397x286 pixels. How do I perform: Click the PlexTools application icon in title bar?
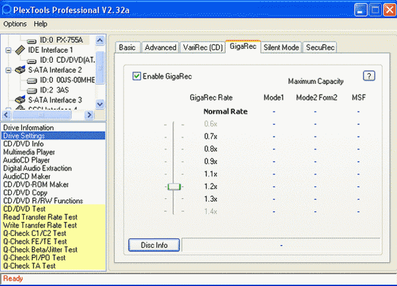(x=7, y=10)
